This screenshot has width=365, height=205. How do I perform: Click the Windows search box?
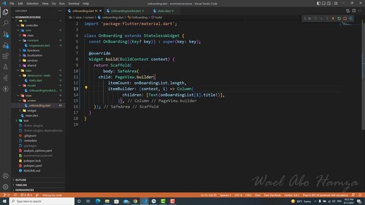pyautogui.click(x=42, y=201)
